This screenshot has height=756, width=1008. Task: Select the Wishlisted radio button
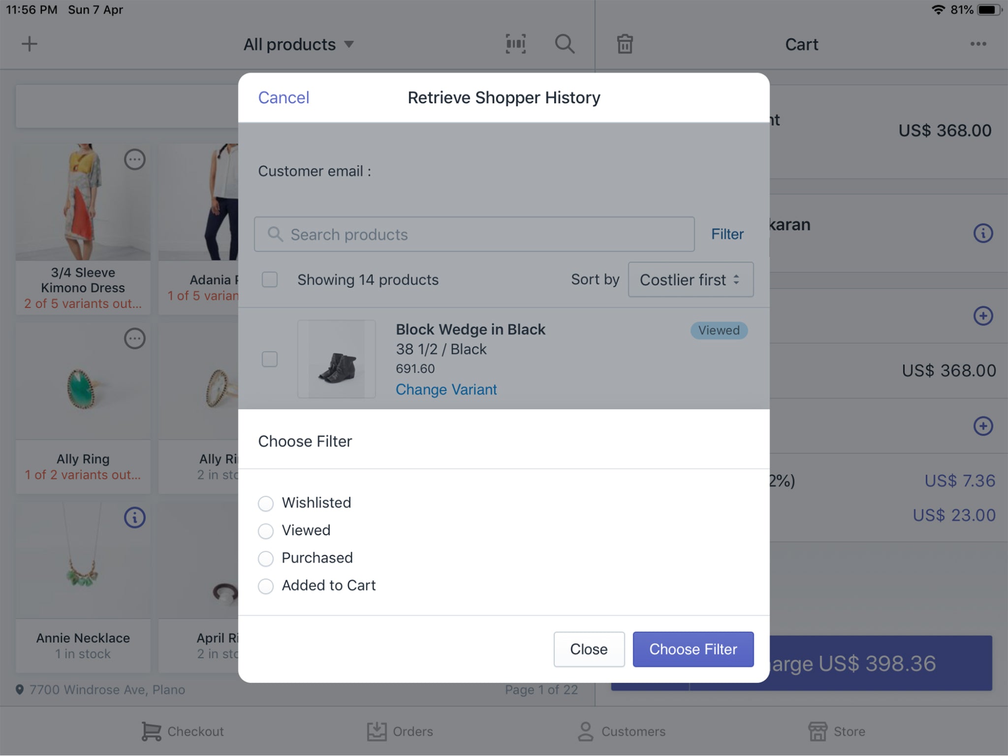coord(265,502)
